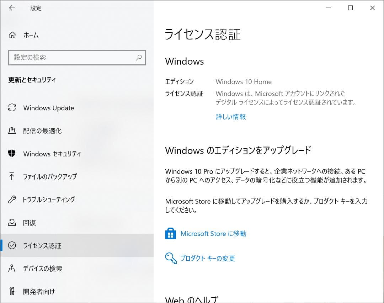Open Windows Update from the sidebar

pyautogui.click(x=48, y=108)
